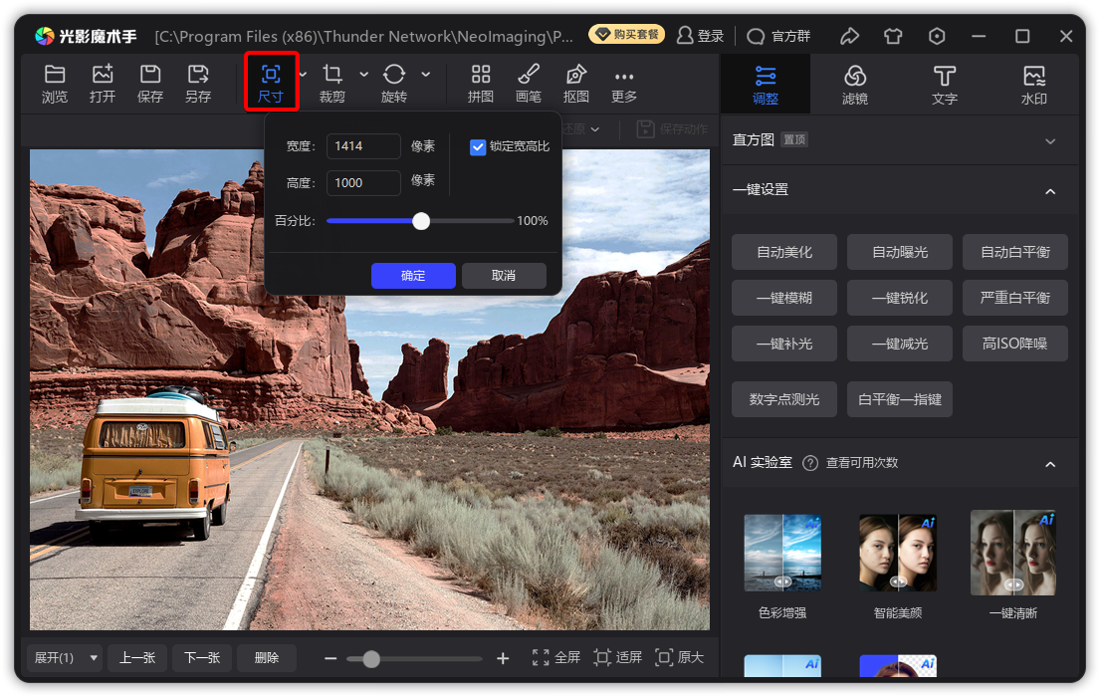Click the 打开 open image icon

[103, 84]
